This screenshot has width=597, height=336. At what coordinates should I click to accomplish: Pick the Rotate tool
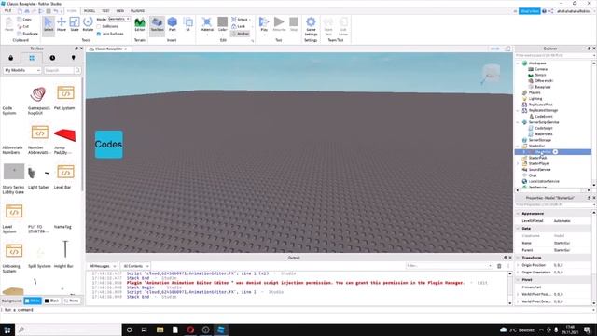click(x=88, y=25)
